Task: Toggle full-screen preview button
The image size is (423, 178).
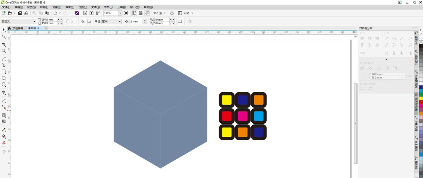Action: point(126,13)
